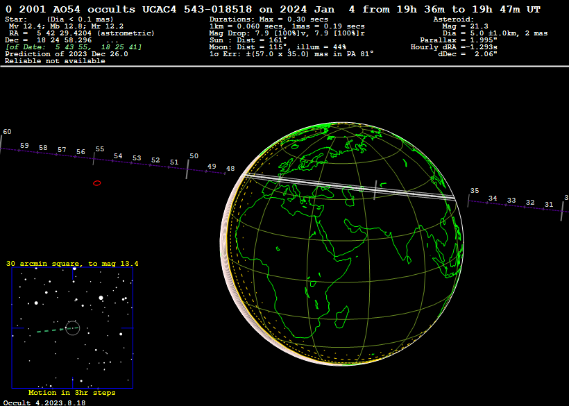Click minute marker 48 near the globe edge
This screenshot has height=406, width=569.
click(x=230, y=169)
